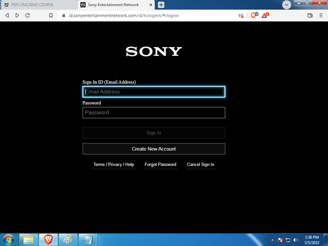Switch to the PSN CRACKING COURSE tab
328x246 pixels.
39,5
